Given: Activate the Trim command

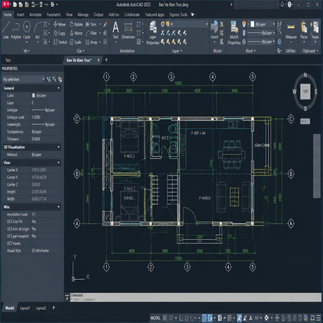Looking at the screenshot, I should click(x=91, y=25).
